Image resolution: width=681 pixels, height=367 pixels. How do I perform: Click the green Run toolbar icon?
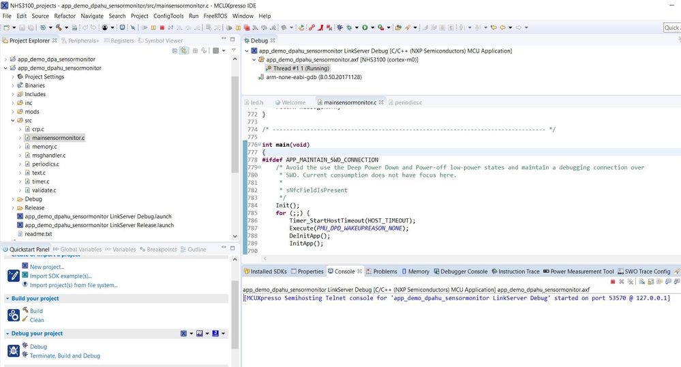click(365, 27)
